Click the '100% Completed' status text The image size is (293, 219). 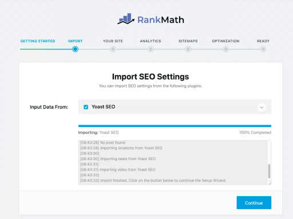coord(255,133)
